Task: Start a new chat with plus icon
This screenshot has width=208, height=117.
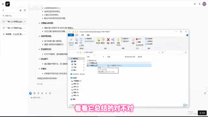Action: (3, 10)
